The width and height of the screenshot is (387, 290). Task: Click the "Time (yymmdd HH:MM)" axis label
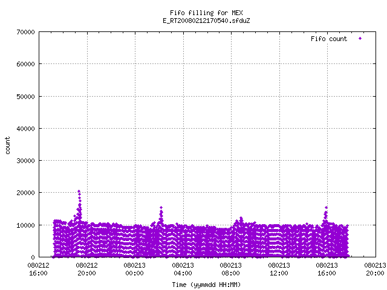click(206, 285)
